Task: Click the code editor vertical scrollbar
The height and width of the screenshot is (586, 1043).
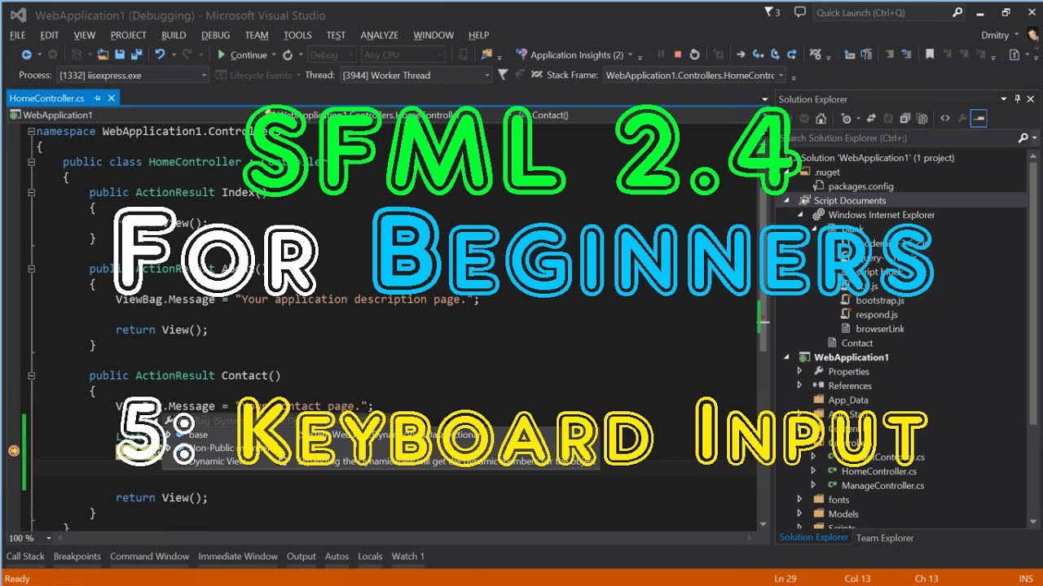Action: click(x=764, y=323)
